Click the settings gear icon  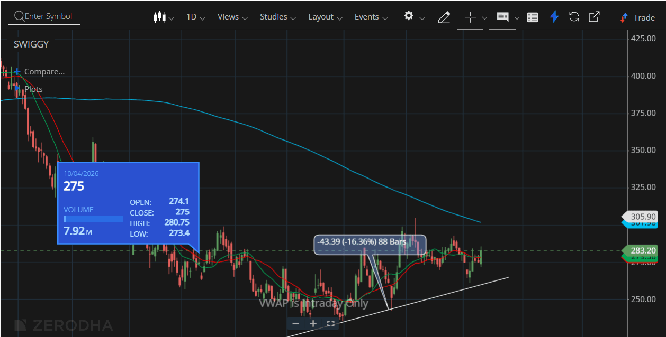click(x=409, y=16)
